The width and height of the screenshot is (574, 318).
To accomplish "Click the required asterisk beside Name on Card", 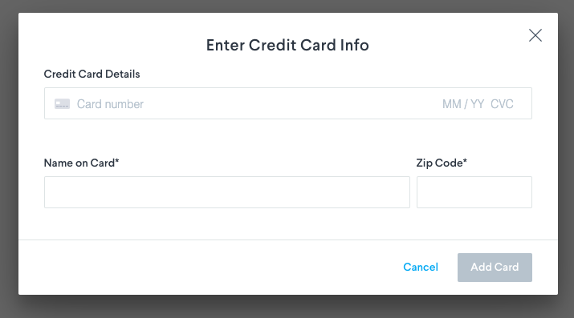I will click(x=117, y=161).
